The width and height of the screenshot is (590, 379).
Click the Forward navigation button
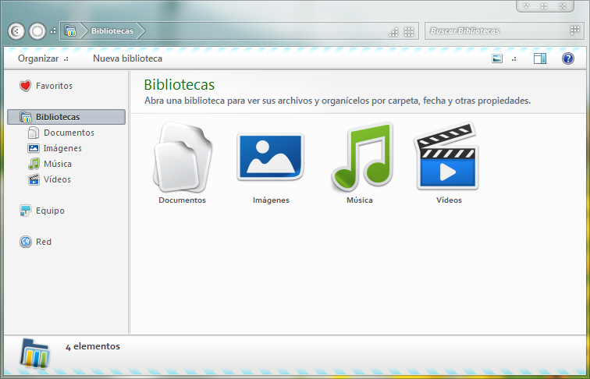pyautogui.click(x=37, y=31)
